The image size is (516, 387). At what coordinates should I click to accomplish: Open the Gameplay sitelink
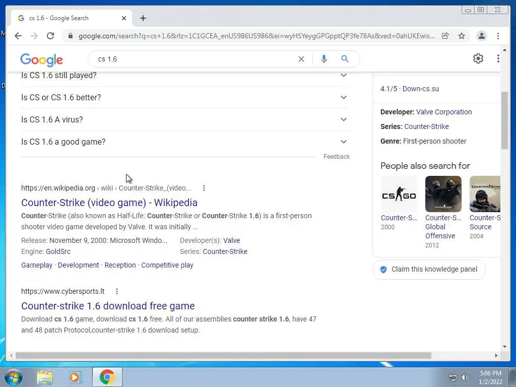37,265
